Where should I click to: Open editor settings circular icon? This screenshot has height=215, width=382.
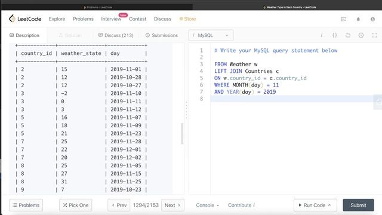pyautogui.click(x=361, y=35)
